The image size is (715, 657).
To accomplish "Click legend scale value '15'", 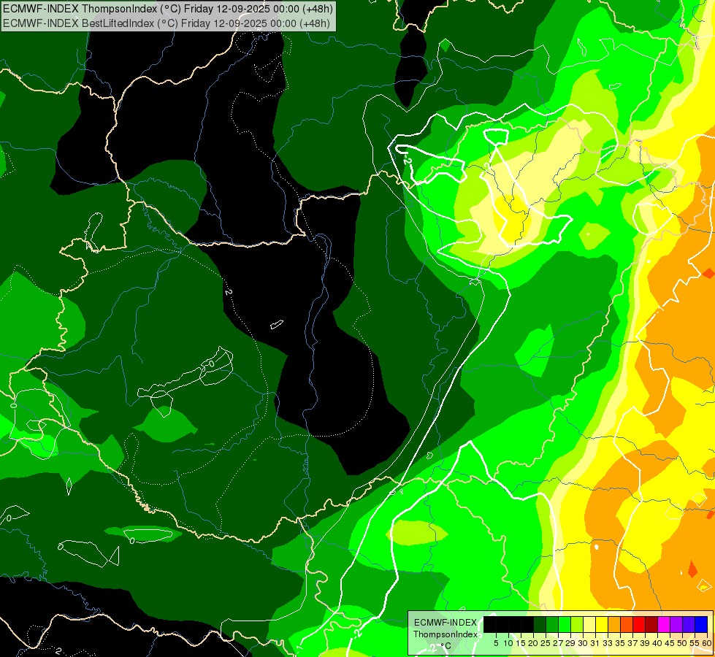I will pos(521,643).
